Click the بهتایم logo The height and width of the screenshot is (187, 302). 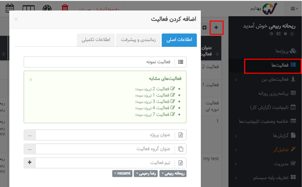point(264,9)
